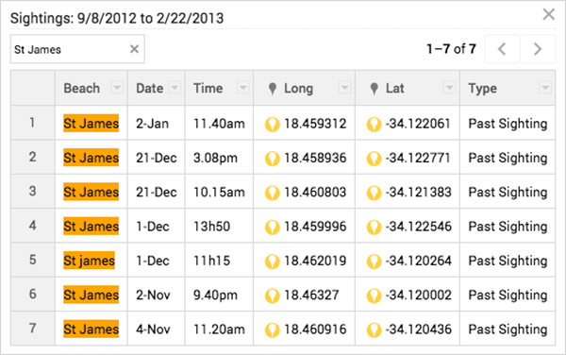
Task: Close the Sightings dialog
Action: (549, 14)
